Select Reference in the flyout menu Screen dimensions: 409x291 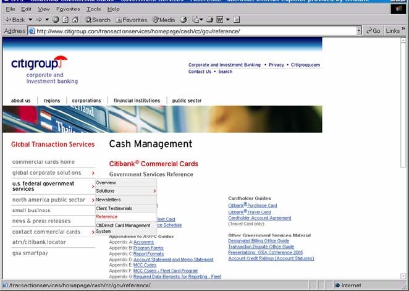pyautogui.click(x=126, y=217)
